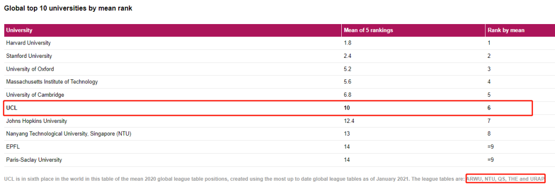Click UCL's rank by mean 6
The image size is (555, 190).
(489, 108)
